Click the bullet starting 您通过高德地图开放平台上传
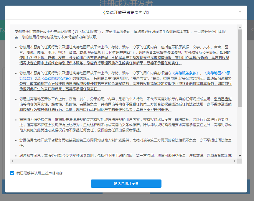 pos(126,104)
